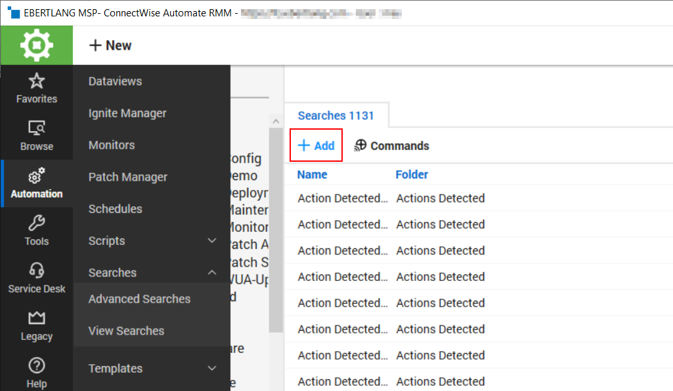Click the Add button for searches
This screenshot has height=391, width=673.
tap(316, 146)
